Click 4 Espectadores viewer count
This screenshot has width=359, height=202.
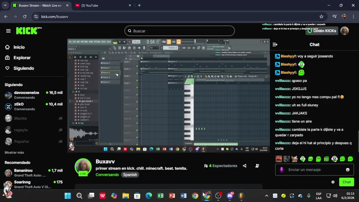point(221,166)
